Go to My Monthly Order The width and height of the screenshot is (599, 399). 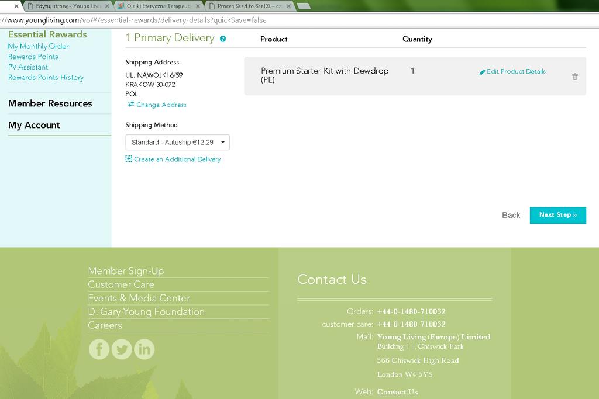[38, 46]
